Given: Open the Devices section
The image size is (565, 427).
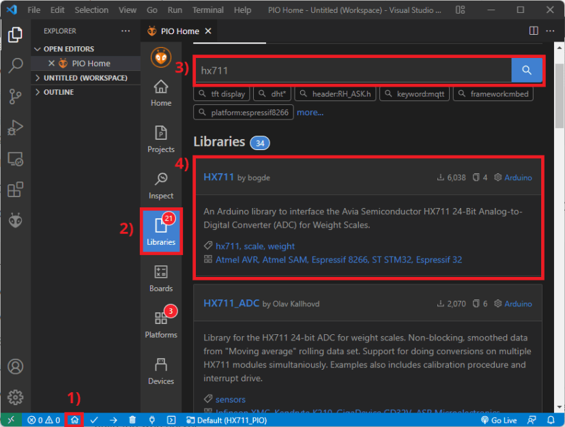Looking at the screenshot, I should 161,370.
